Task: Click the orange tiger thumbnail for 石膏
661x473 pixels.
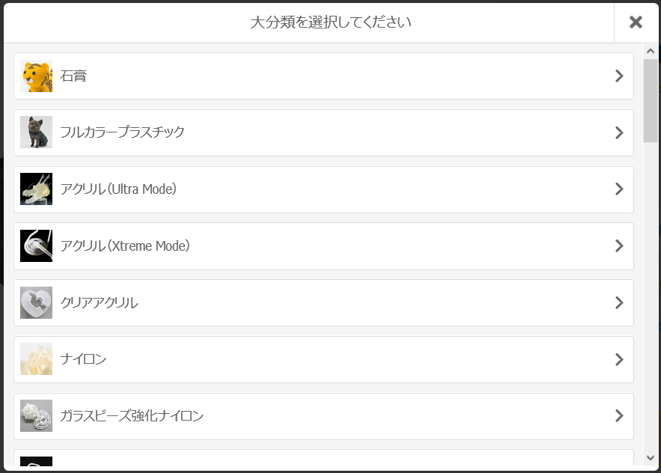Action: 36,76
